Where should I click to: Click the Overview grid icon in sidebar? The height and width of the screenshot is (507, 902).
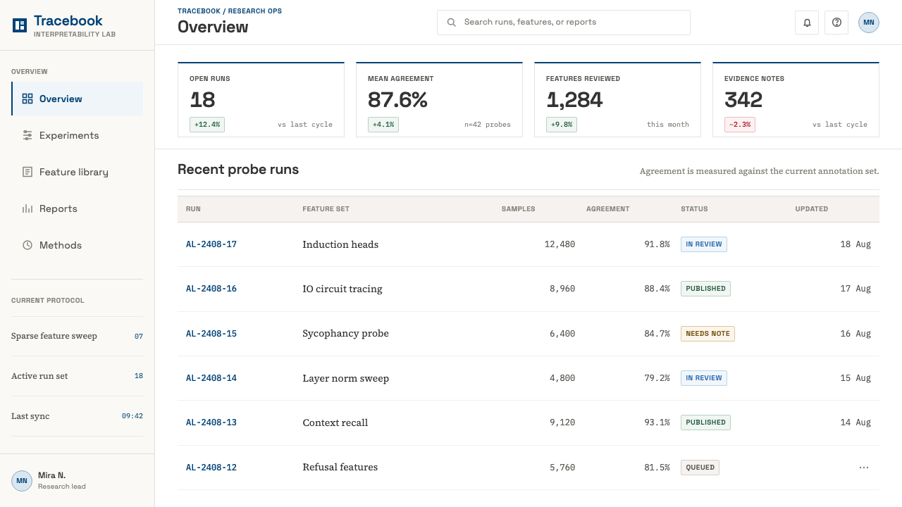[27, 99]
